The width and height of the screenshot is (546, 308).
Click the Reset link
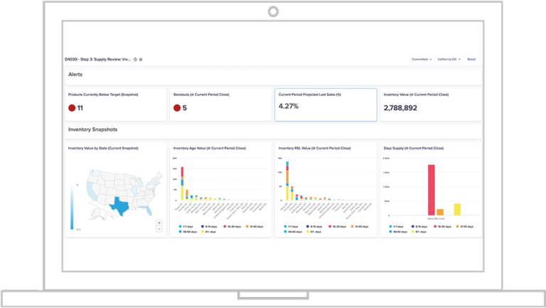(x=471, y=59)
